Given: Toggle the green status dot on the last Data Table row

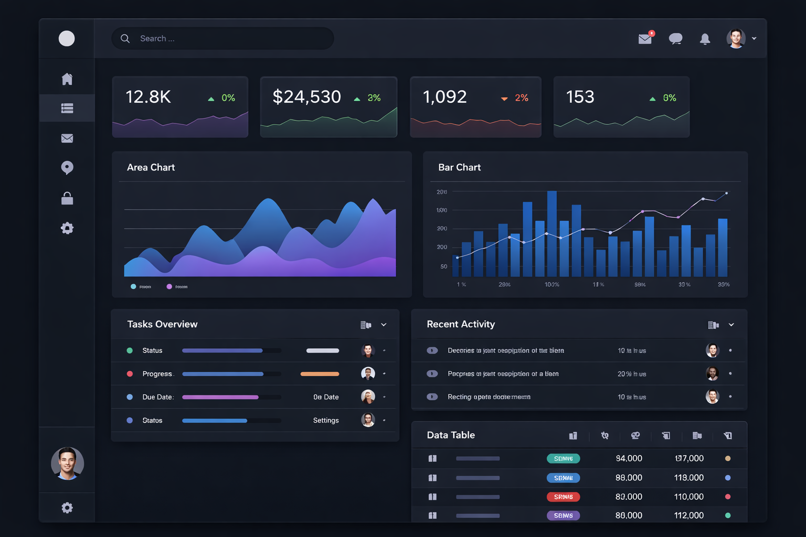Looking at the screenshot, I should [x=728, y=515].
